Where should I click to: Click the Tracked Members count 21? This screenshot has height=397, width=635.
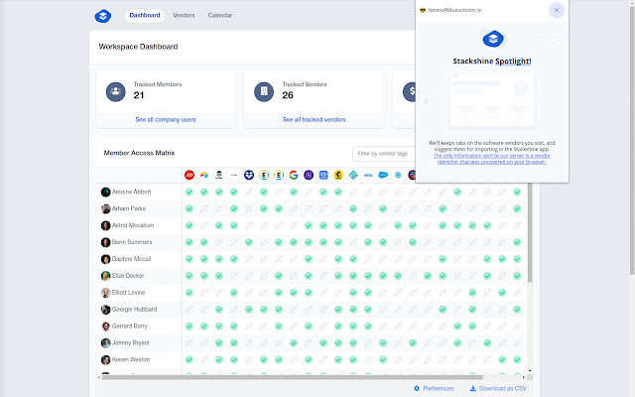click(x=139, y=95)
